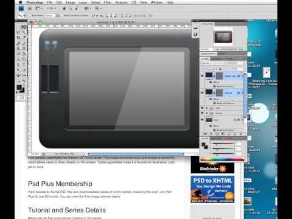Click the magnifier icon in the application bar
Image resolution: width=292 pixels, height=219 pixels.
[x=70, y=9]
